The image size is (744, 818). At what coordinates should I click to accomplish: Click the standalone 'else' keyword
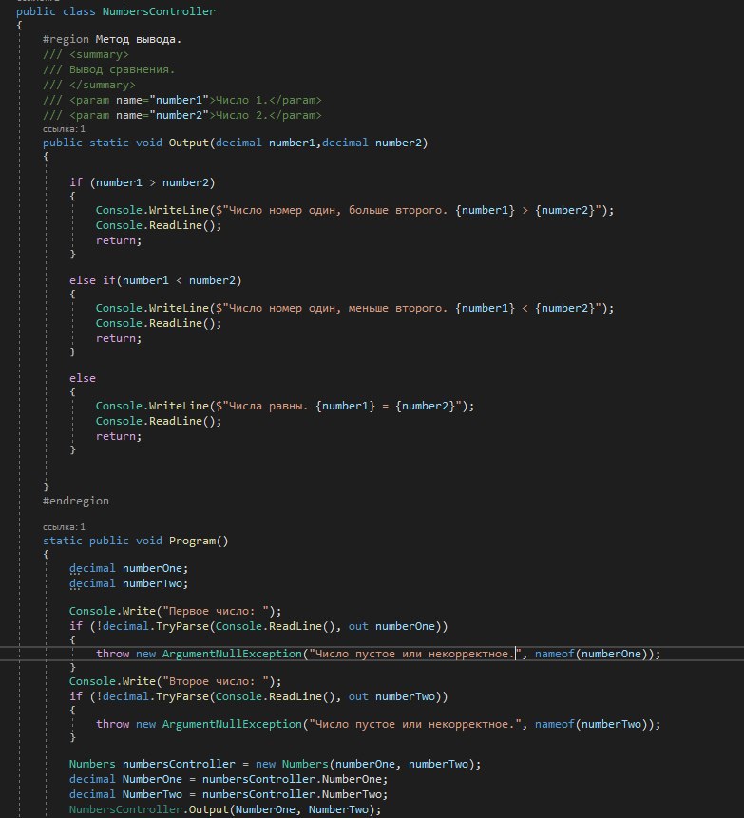click(x=83, y=378)
